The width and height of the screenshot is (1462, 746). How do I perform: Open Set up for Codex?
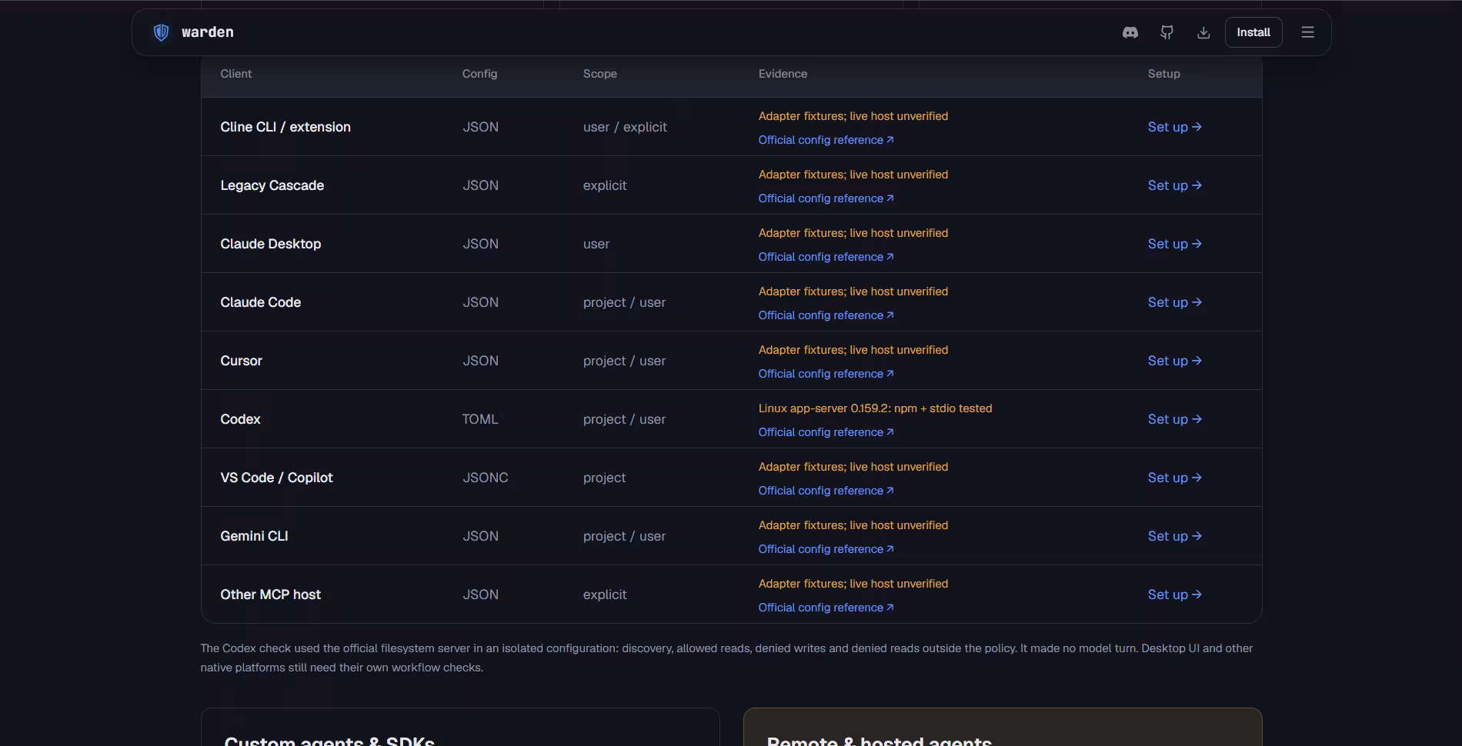(x=1174, y=419)
